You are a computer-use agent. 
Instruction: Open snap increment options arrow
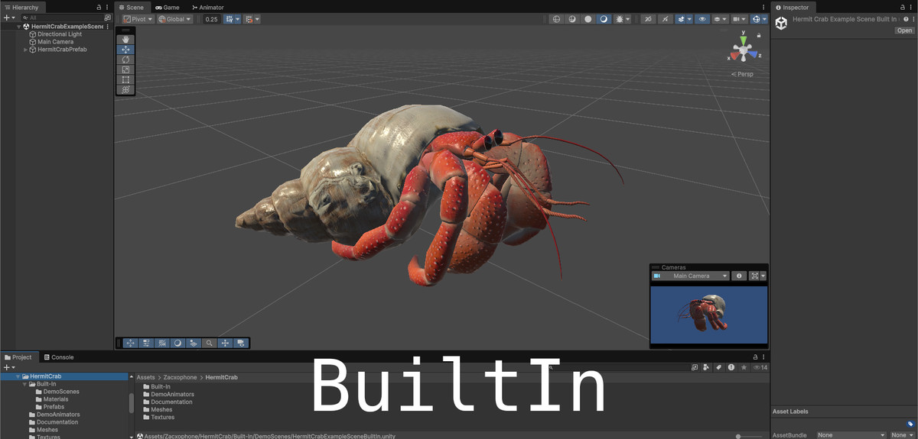tap(257, 19)
